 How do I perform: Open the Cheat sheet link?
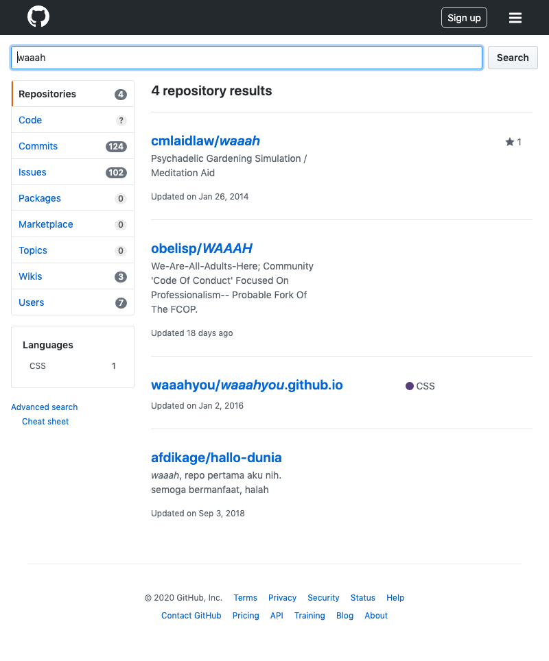pyautogui.click(x=45, y=422)
